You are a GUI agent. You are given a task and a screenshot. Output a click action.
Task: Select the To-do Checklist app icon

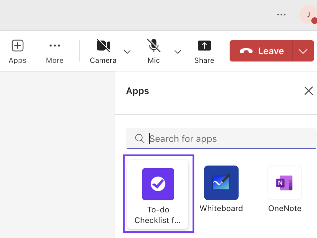coord(158,184)
